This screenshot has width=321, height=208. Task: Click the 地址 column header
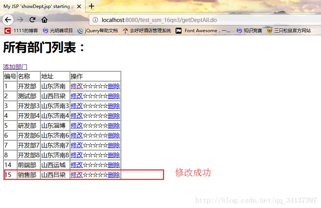point(55,76)
